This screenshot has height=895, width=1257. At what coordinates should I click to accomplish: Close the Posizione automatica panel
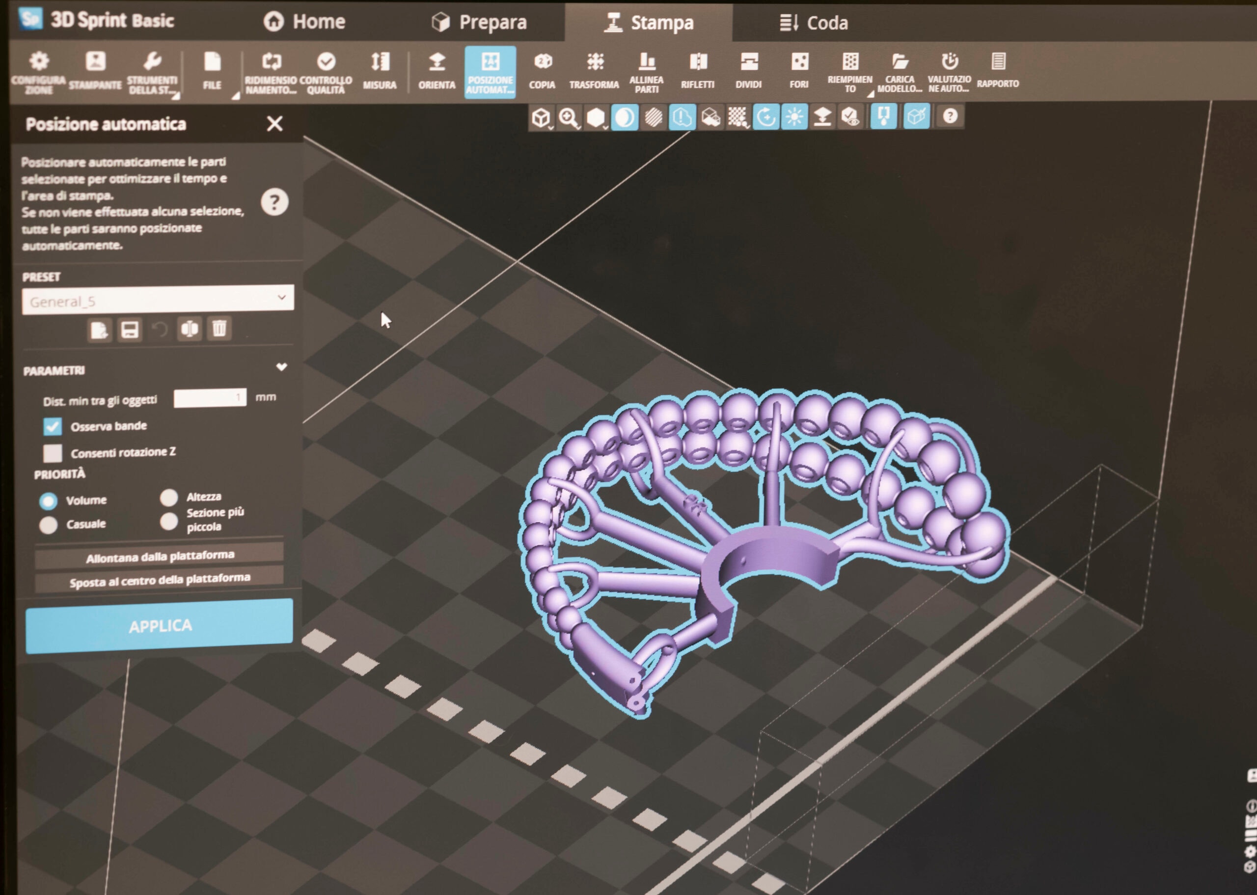click(274, 123)
